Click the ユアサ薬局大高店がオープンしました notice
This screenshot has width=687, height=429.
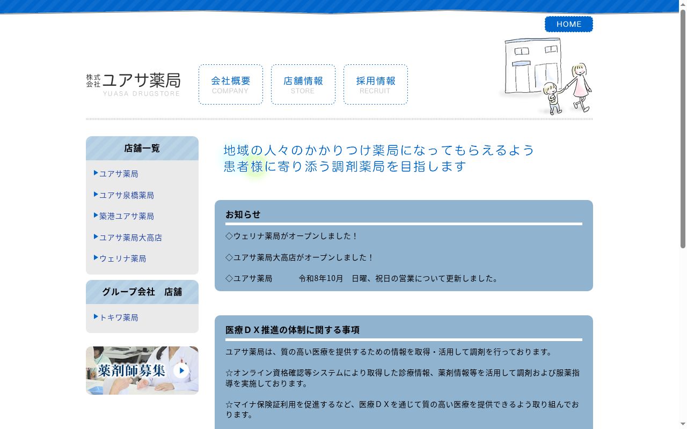pyautogui.click(x=299, y=257)
